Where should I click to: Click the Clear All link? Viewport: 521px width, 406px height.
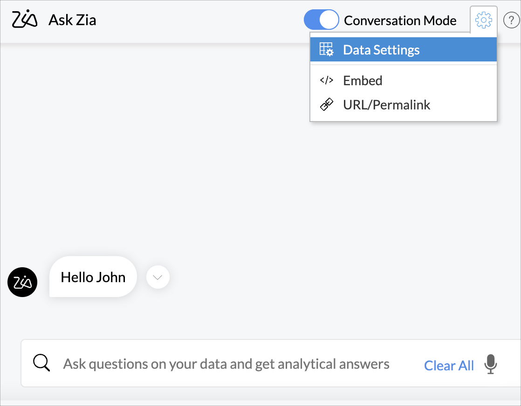(x=449, y=365)
